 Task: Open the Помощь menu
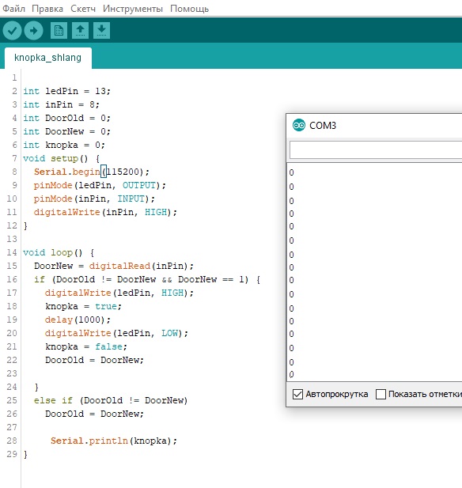(189, 9)
